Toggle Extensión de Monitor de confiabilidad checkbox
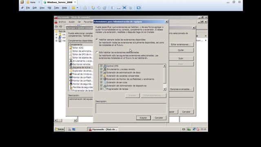The image size is (261, 147). coord(101,79)
